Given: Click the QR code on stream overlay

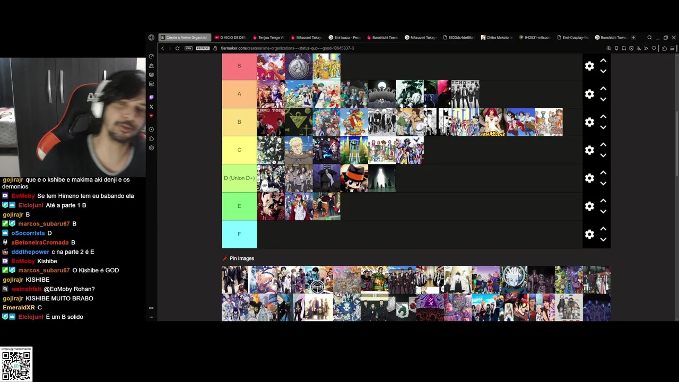Looking at the screenshot, I should (16, 366).
